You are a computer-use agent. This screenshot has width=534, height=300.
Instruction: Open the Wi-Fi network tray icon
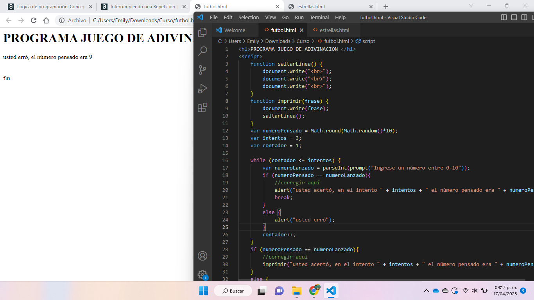coord(465,291)
